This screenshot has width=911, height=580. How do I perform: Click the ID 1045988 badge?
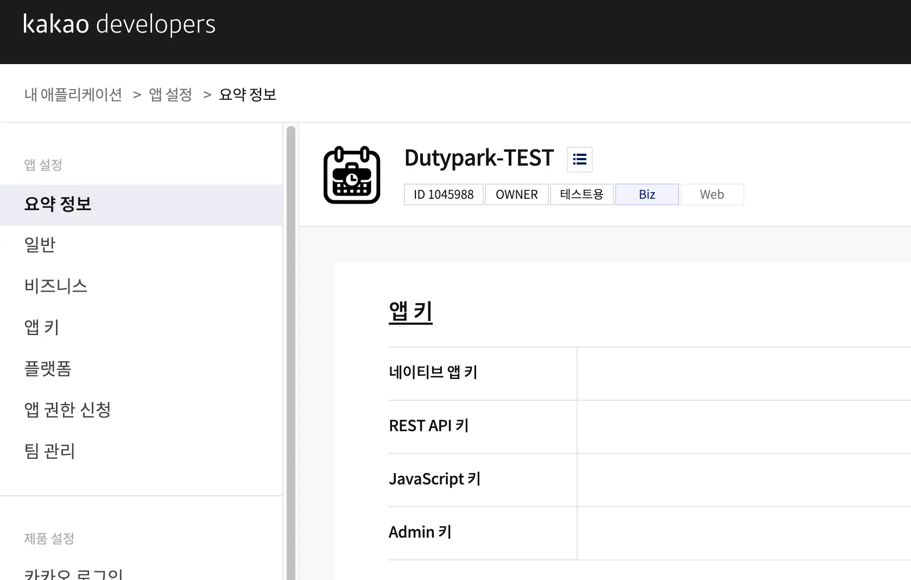(x=444, y=194)
